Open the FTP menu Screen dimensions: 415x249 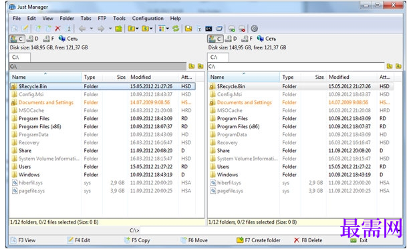click(x=102, y=18)
